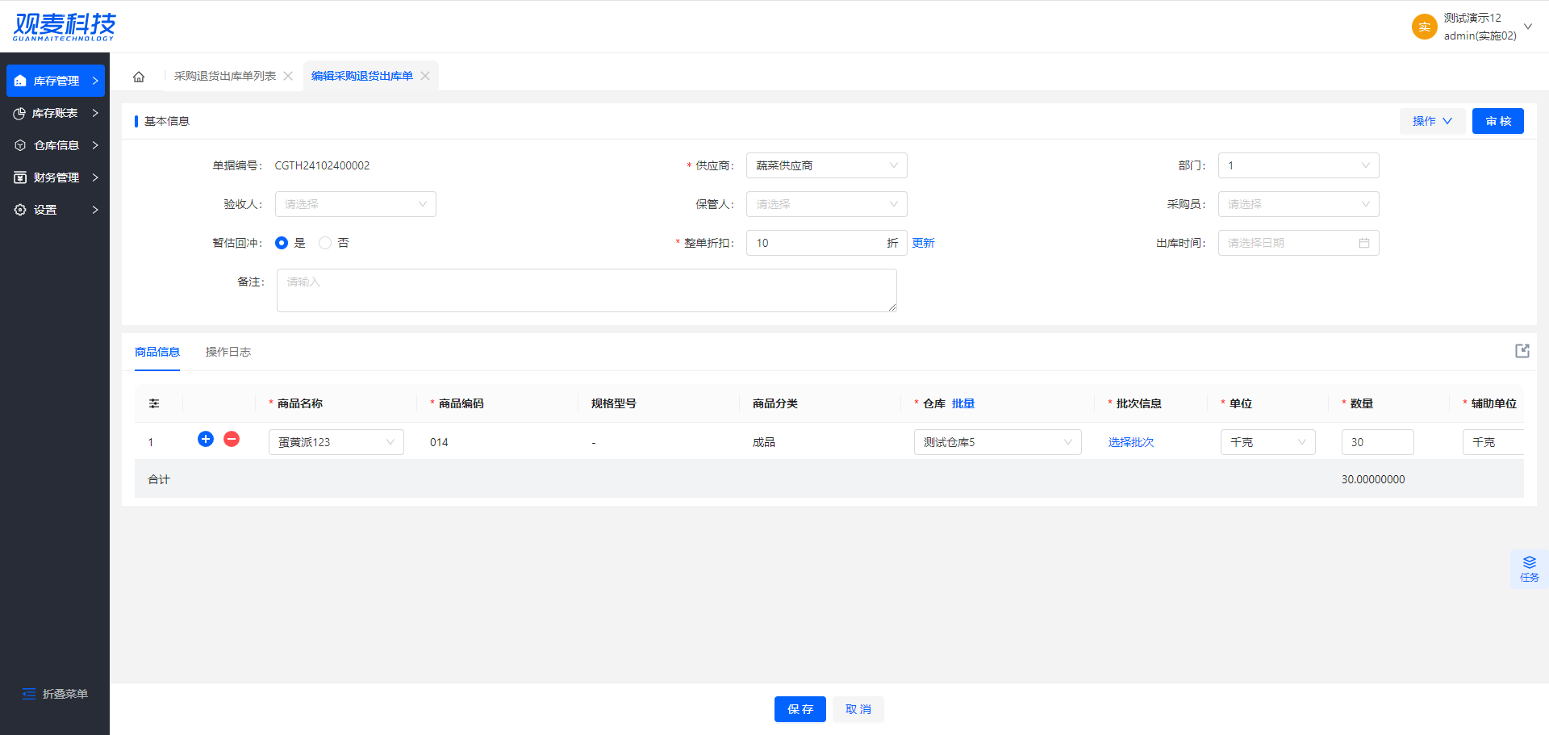The width and height of the screenshot is (1549, 735).
Task: Click the home icon tab
Action: click(139, 77)
